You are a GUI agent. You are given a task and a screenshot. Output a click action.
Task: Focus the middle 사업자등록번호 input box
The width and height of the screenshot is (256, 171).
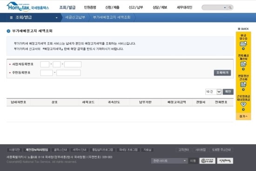[57, 64]
